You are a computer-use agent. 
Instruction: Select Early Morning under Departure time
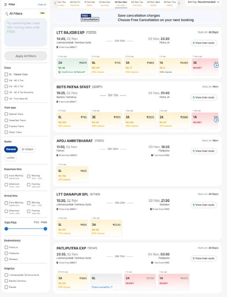coord(6,176)
